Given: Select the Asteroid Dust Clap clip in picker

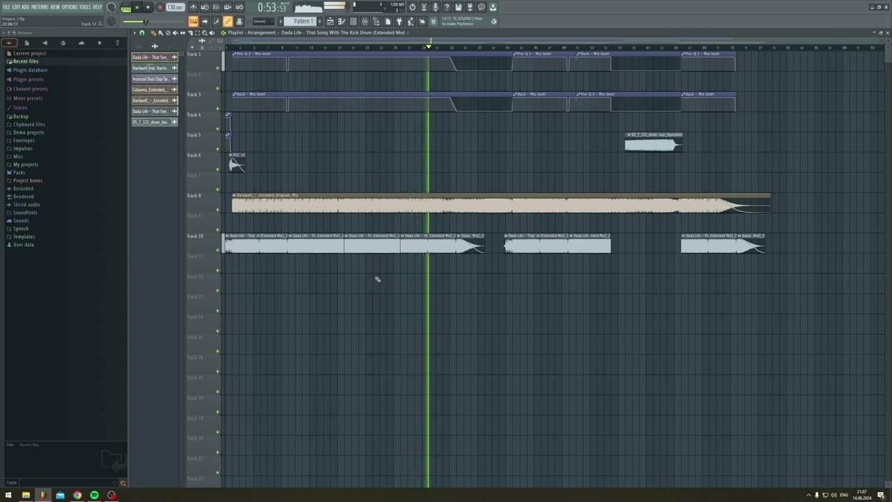Looking at the screenshot, I should click(x=155, y=79).
